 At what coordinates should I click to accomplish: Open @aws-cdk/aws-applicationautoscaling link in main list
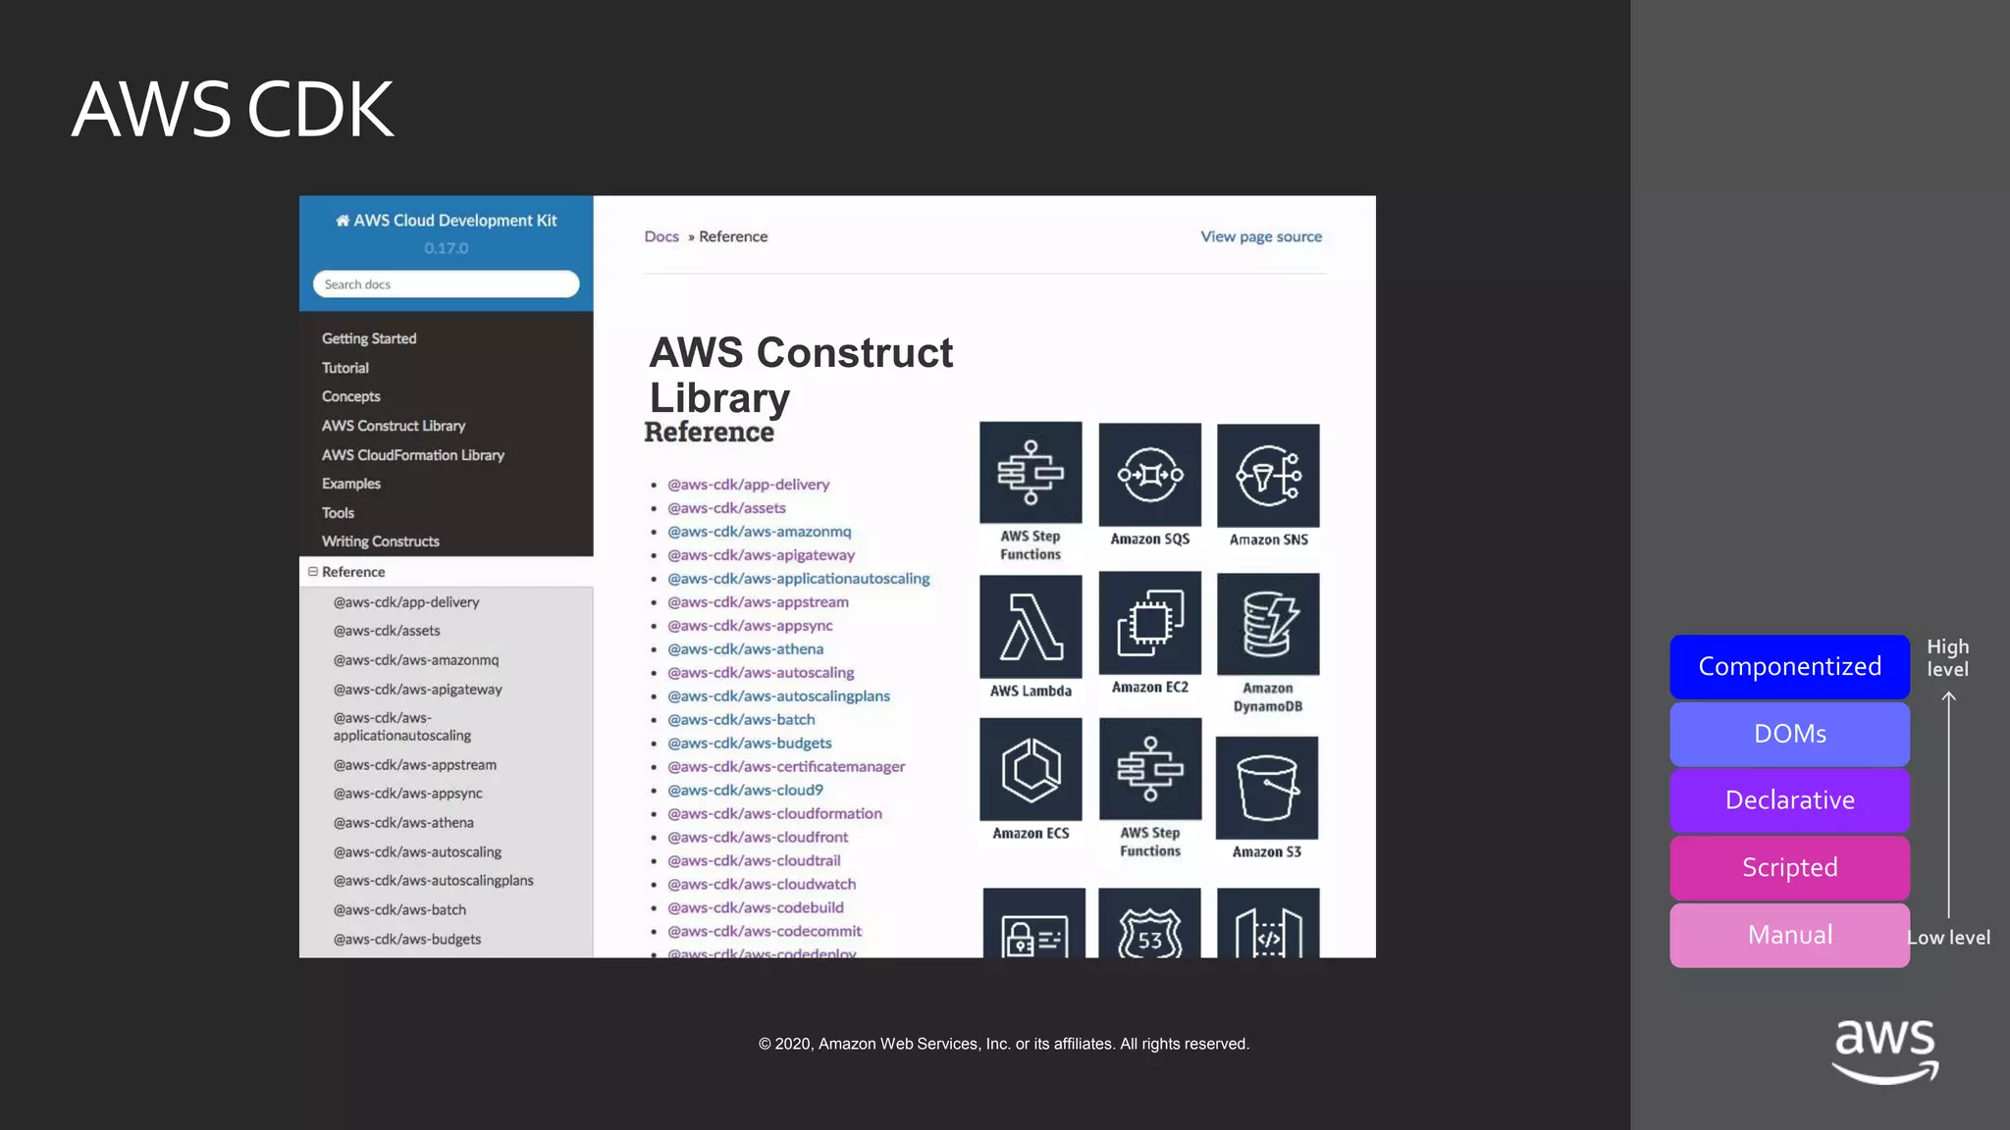799,579
